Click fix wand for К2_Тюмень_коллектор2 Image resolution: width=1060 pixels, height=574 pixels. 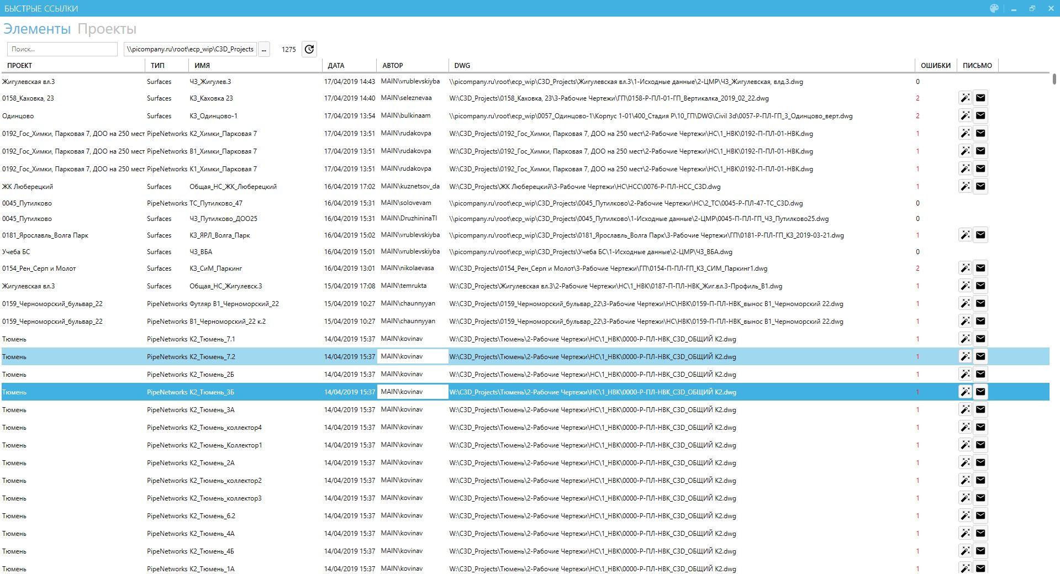(965, 480)
